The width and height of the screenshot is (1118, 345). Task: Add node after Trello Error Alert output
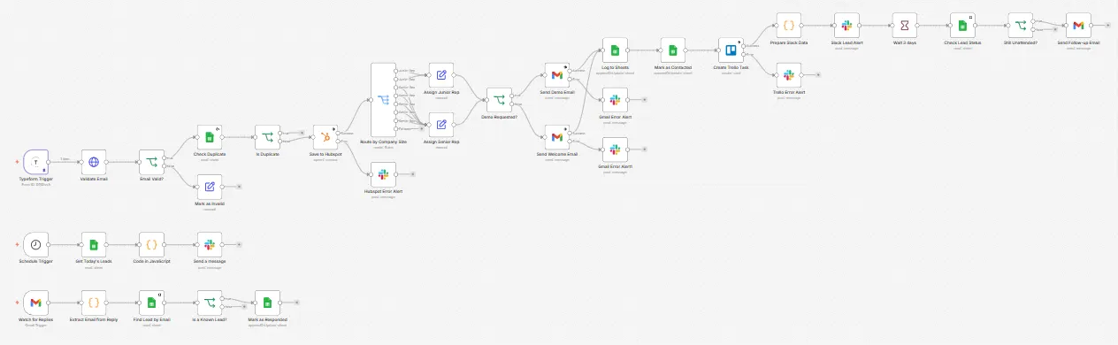pos(819,75)
